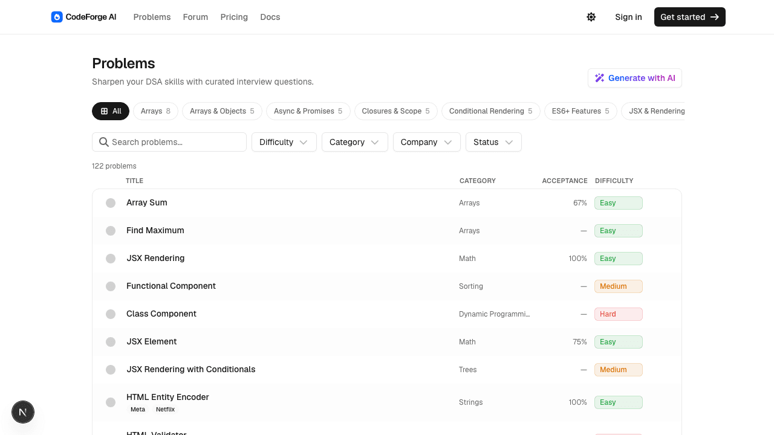Open the Pricing nav item
Image resolution: width=774 pixels, height=435 pixels.
(x=234, y=17)
